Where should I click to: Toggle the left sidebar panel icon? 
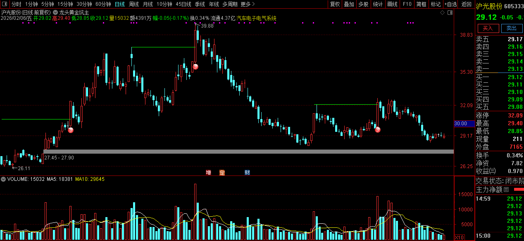pos(5,4)
